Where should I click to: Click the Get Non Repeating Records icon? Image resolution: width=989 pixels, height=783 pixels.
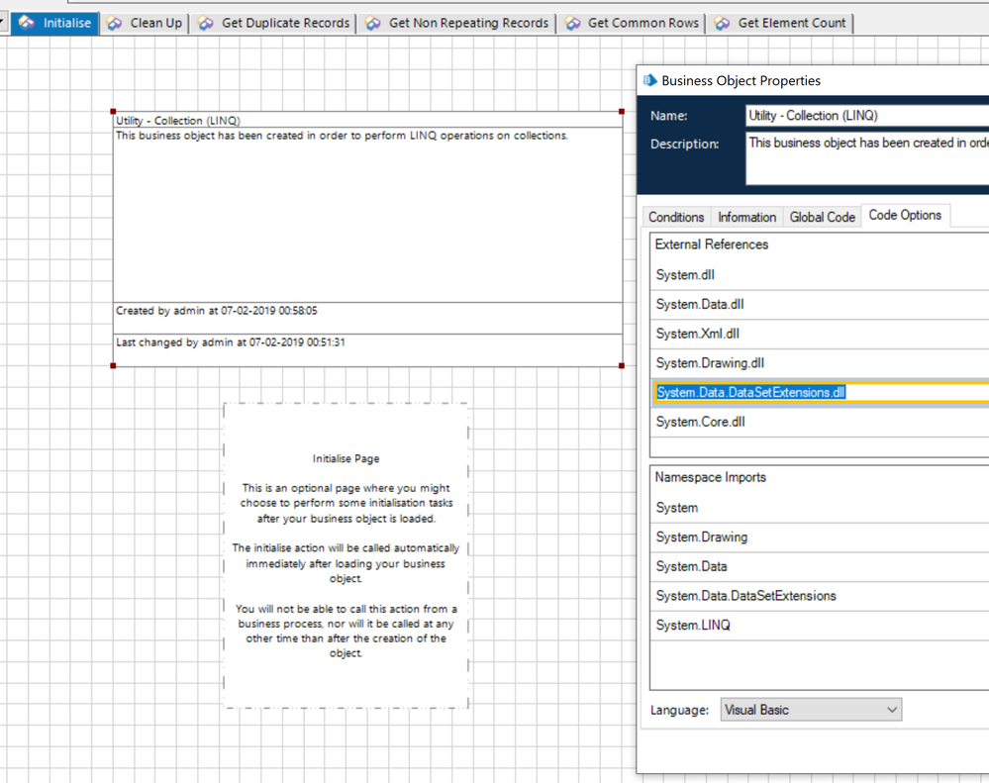(x=373, y=23)
